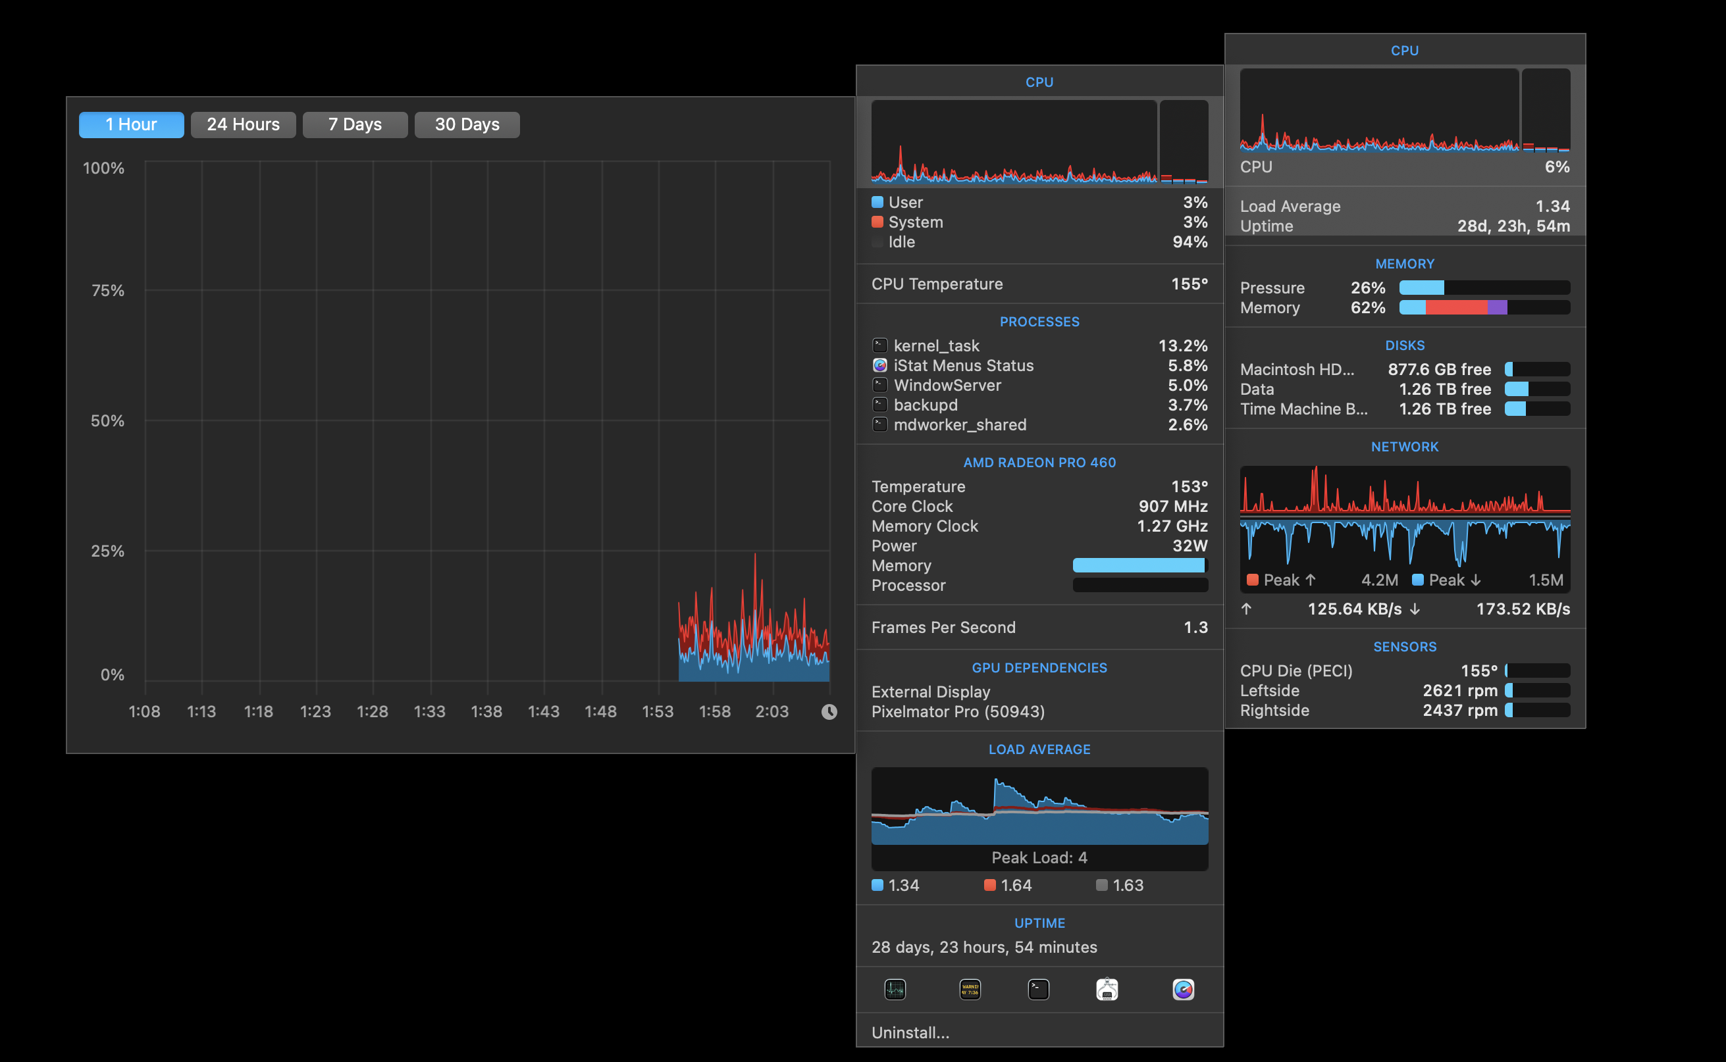Screen dimensions: 1726x1062
Task: Click the CPU Die (PECI) sensor bar
Action: pos(1537,670)
